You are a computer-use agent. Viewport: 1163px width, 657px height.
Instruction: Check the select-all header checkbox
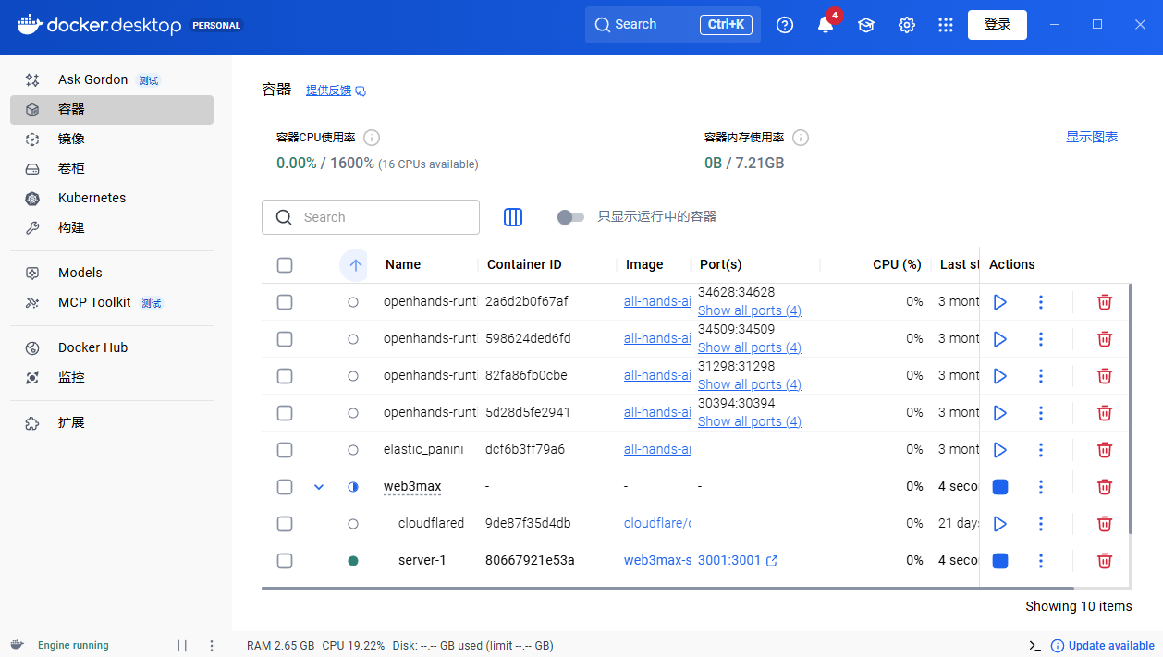pyautogui.click(x=285, y=265)
